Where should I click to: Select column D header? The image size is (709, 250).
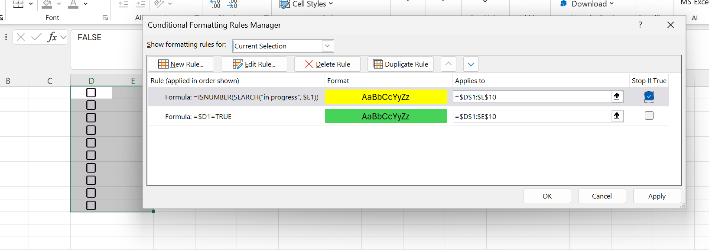pos(91,80)
